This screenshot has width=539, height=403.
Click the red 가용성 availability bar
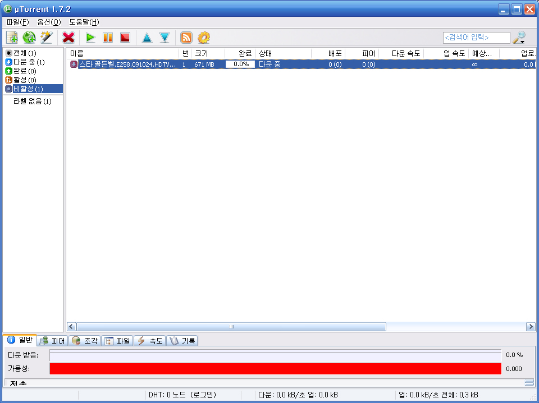coord(275,369)
